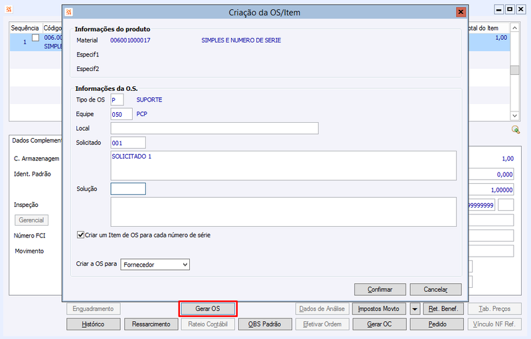Click the 'SOLICITADO 1' description text area
Screen dimensions: 531x339
[x=283, y=165]
